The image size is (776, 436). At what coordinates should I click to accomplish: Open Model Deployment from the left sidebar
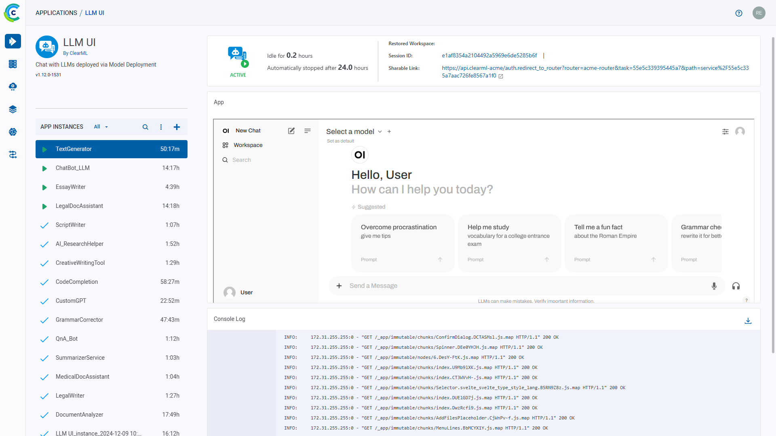point(13,86)
